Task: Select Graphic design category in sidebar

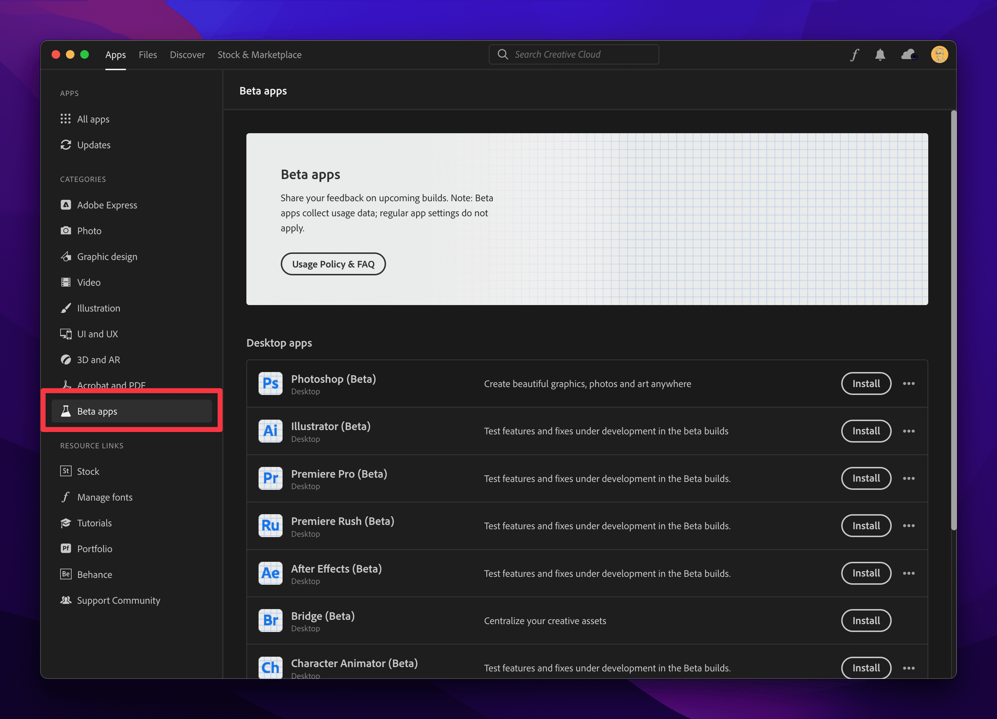Action: [x=107, y=257]
